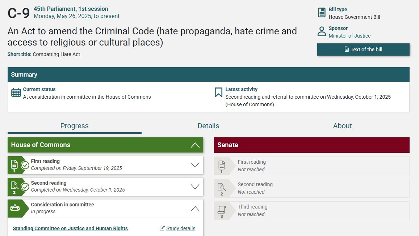Click the Bill type document icon
Image resolution: width=419 pixels, height=236 pixels.
point(322,13)
